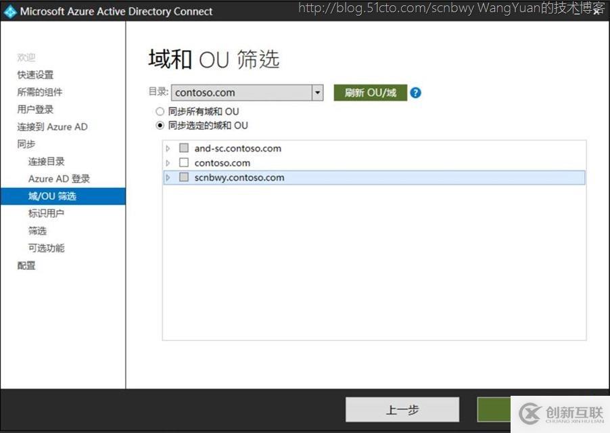
Task: Expand the contoso.com tree node
Action: [168, 163]
